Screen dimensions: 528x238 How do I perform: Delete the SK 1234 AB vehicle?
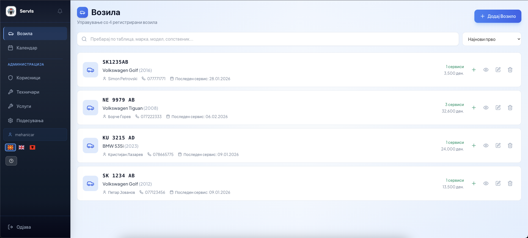[x=510, y=183]
